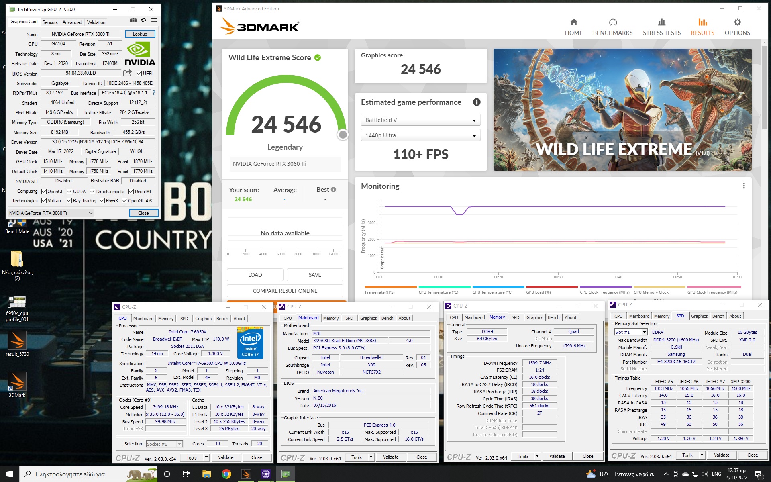771x482 pixels.
Task: Toggle the PhysX checkbox
Action: (x=102, y=201)
